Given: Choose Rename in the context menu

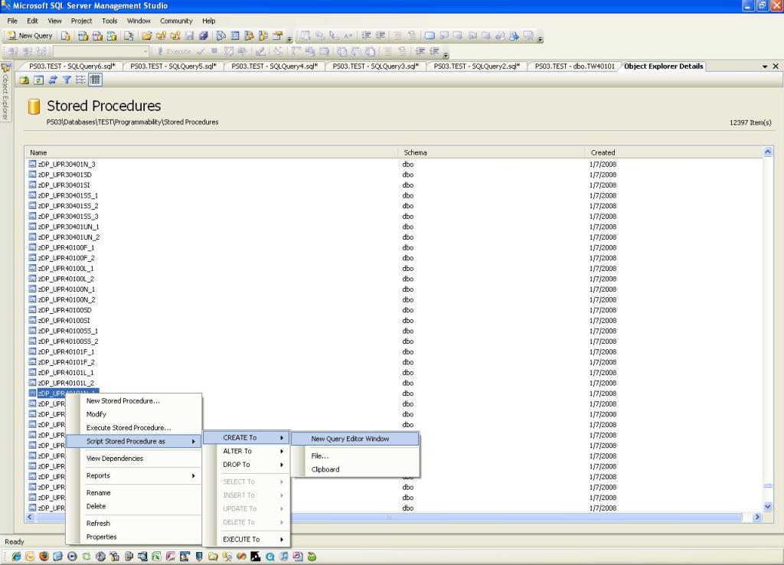Looking at the screenshot, I should click(x=133, y=492).
